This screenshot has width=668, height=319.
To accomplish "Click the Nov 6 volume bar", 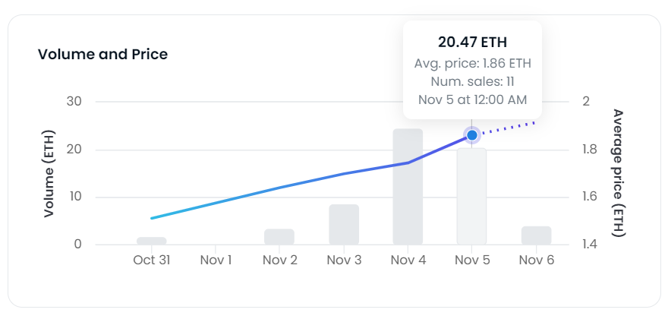I will click(537, 235).
